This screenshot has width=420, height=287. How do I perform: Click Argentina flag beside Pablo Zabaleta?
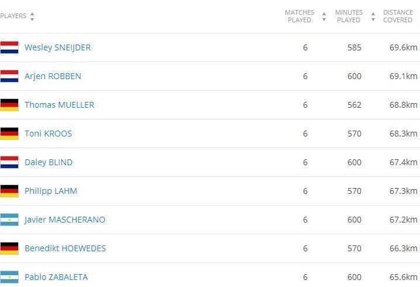pos(9,277)
